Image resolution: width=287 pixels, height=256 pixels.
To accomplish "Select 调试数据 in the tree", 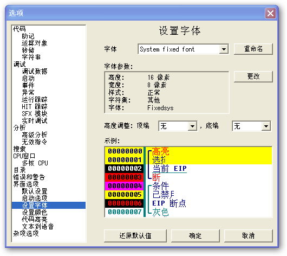I will 35,71.
